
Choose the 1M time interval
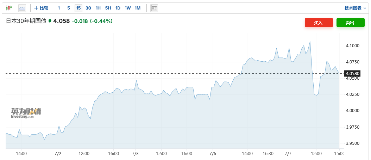click(x=138, y=8)
